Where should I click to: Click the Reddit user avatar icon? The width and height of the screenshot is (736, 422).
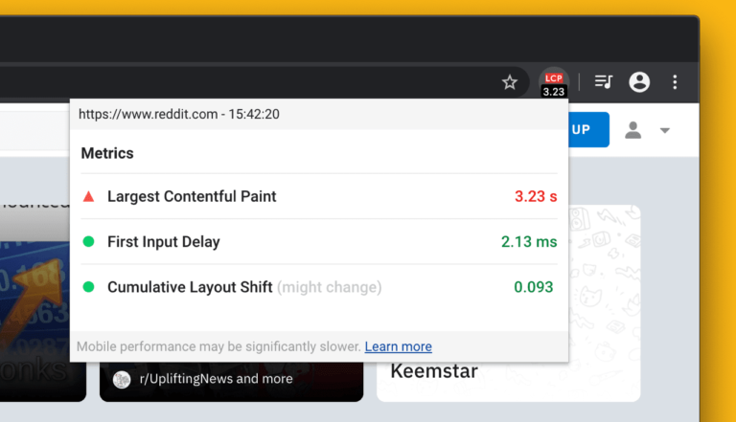coord(632,130)
